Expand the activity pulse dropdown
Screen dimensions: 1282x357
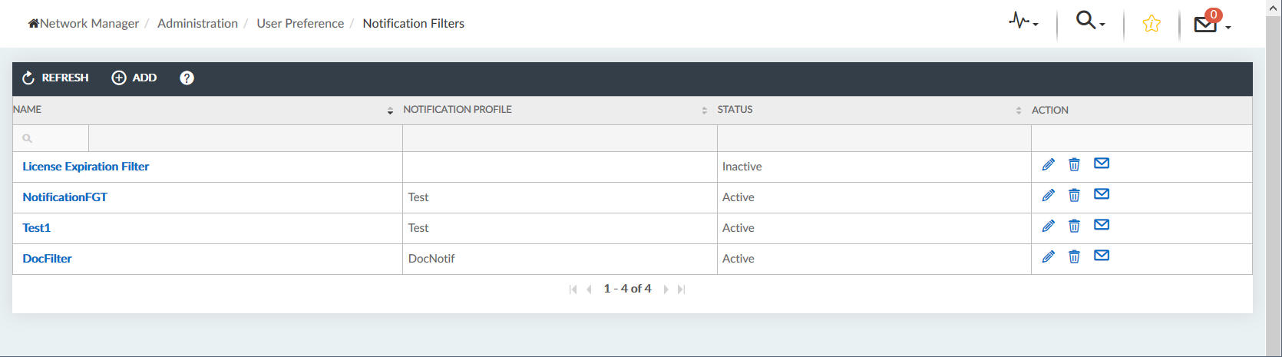point(1023,21)
